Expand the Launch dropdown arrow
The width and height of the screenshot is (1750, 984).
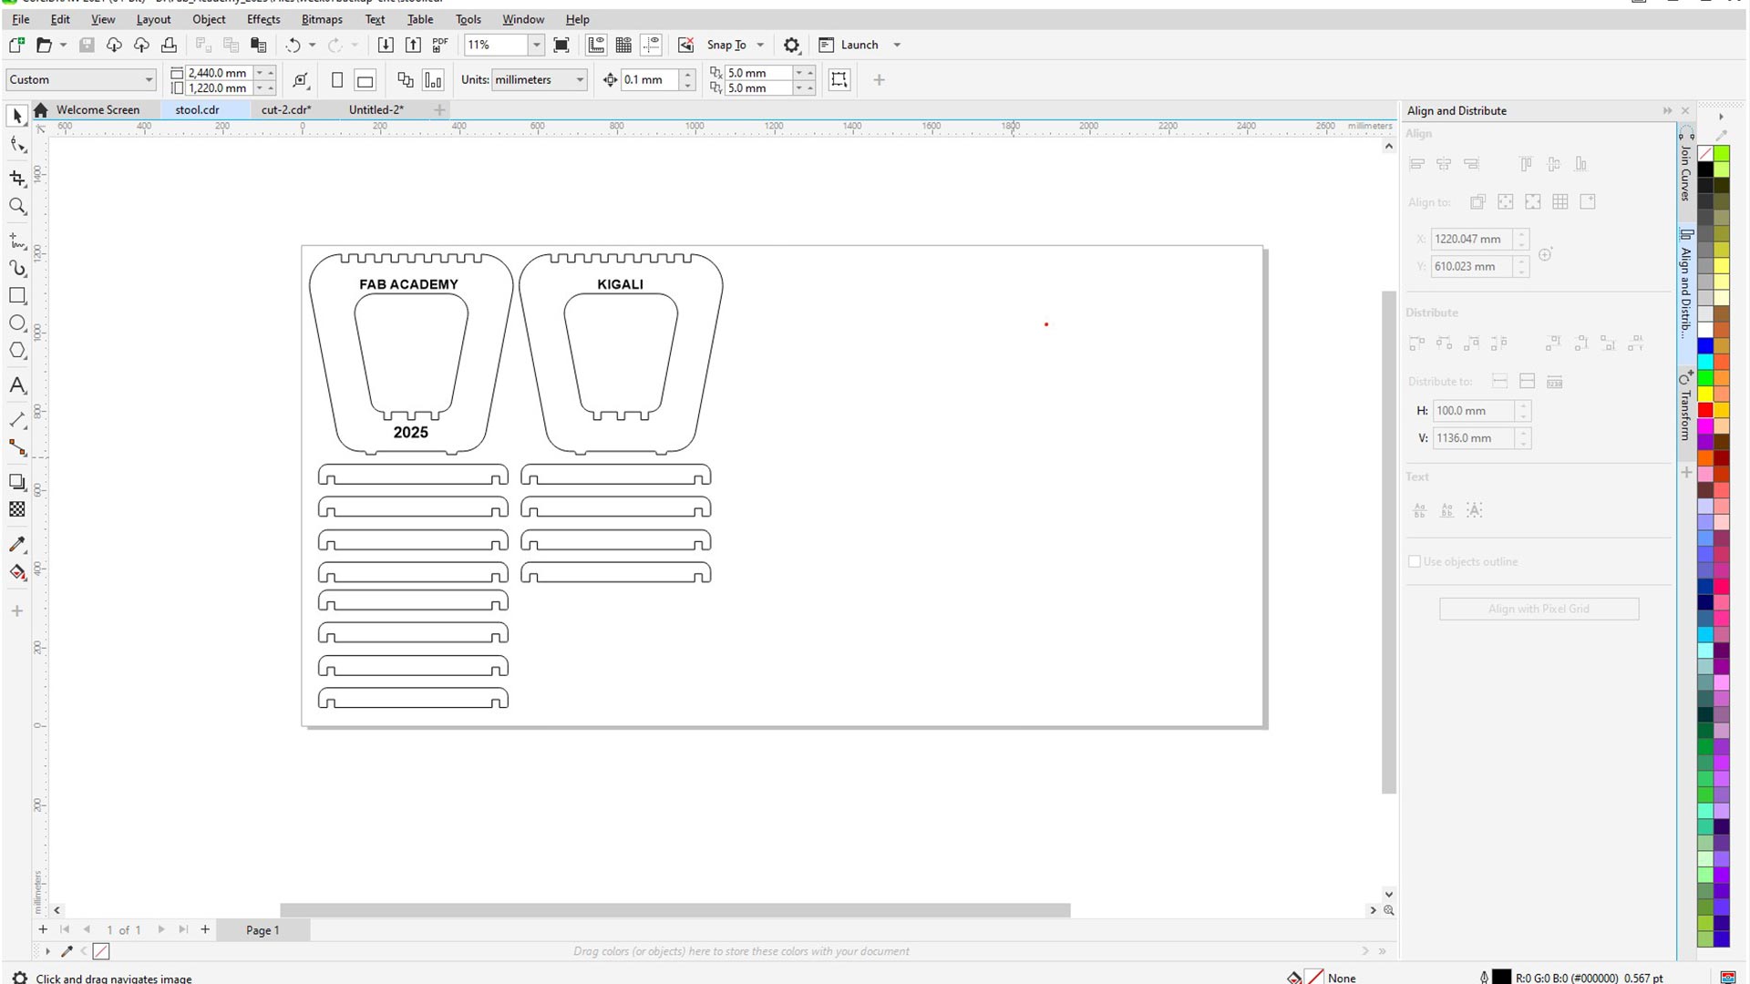pyautogui.click(x=897, y=45)
